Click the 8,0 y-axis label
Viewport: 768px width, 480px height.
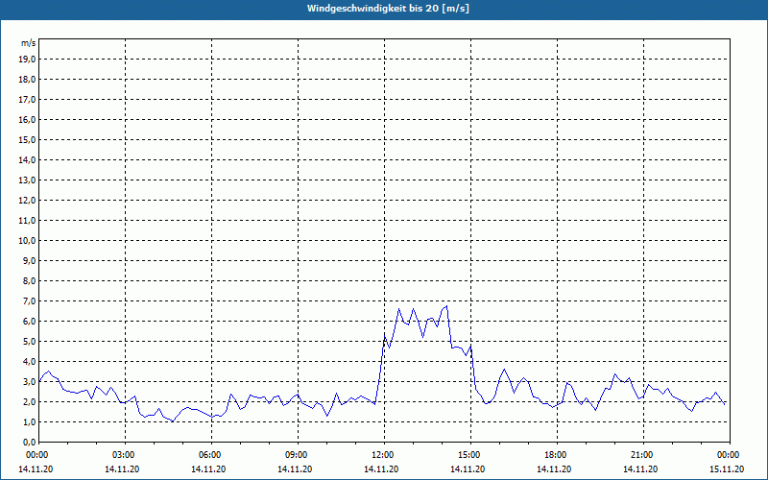tap(30, 280)
